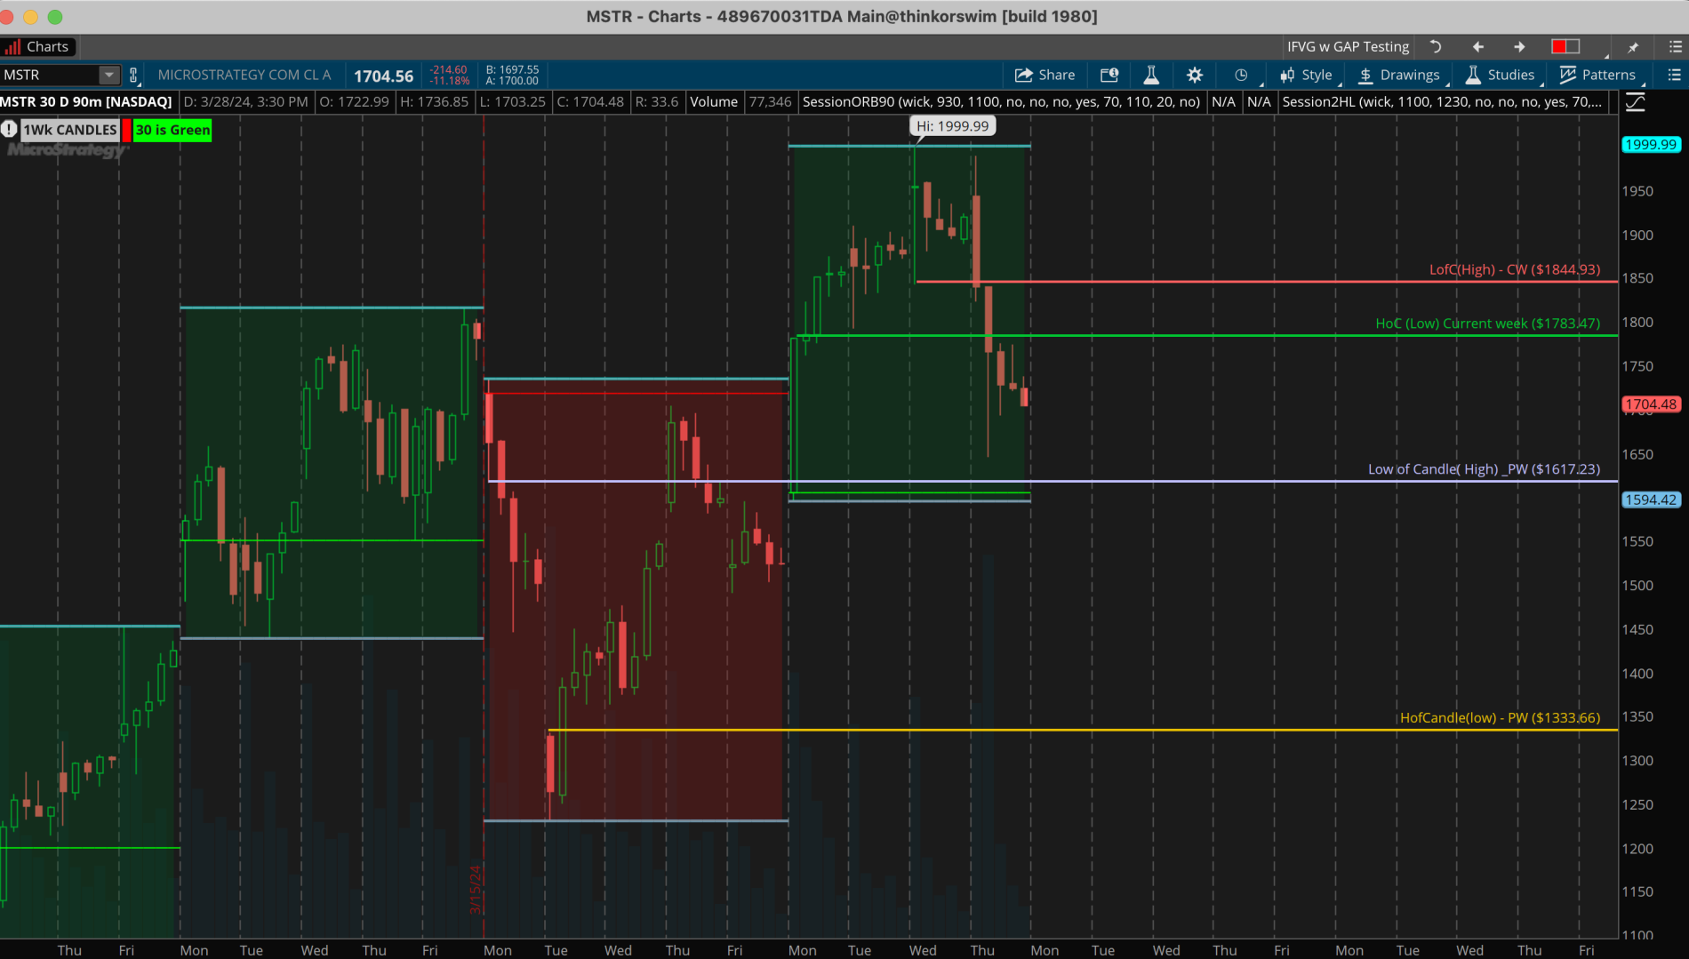Image resolution: width=1689 pixels, height=959 pixels.
Task: Pin the chart window with pushpin
Action: (1633, 46)
